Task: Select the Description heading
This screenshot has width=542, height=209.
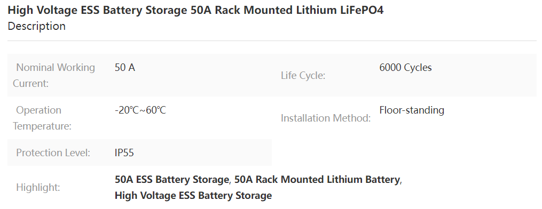Action: pos(37,26)
